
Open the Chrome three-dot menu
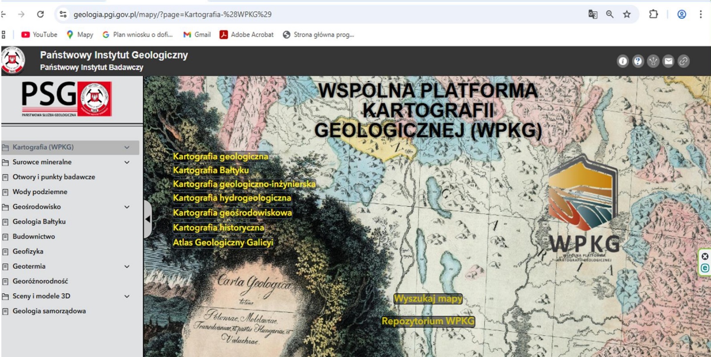(x=701, y=14)
